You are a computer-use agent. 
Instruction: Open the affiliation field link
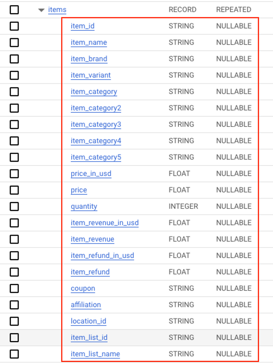pyautogui.click(x=86, y=305)
